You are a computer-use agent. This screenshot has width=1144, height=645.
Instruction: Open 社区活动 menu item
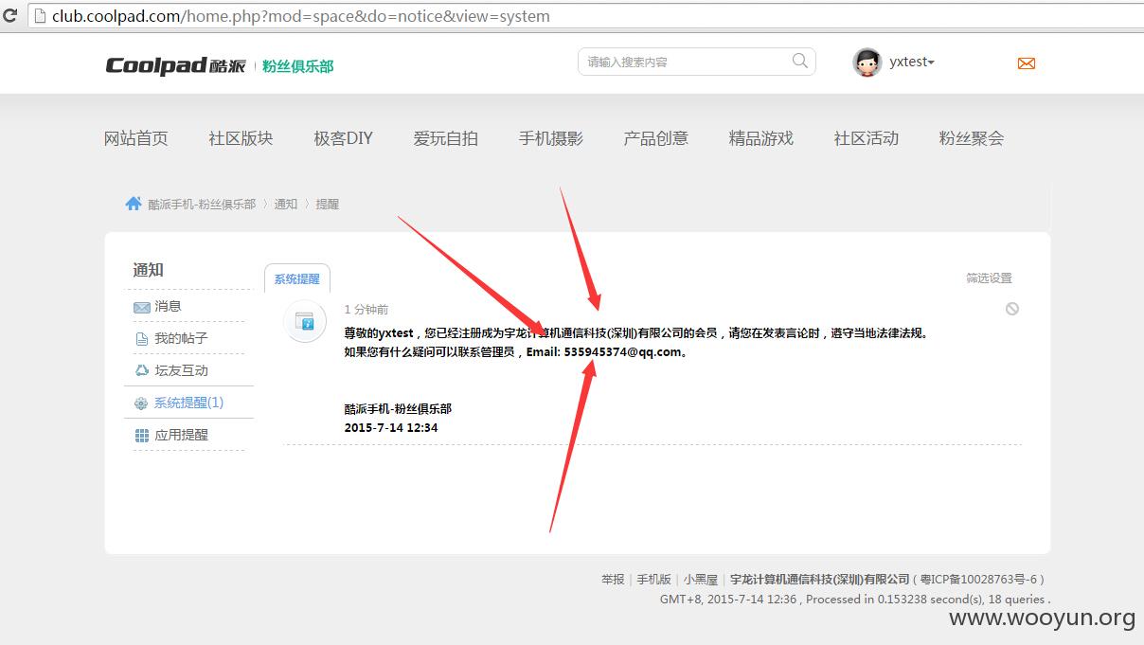click(866, 138)
